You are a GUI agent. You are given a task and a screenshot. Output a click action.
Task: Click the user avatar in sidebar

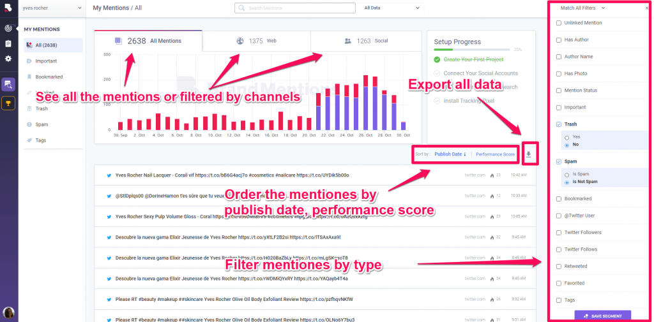8,312
